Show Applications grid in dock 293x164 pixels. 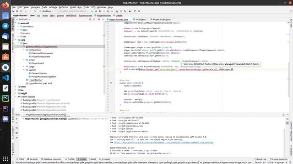pyautogui.click(x=5, y=159)
